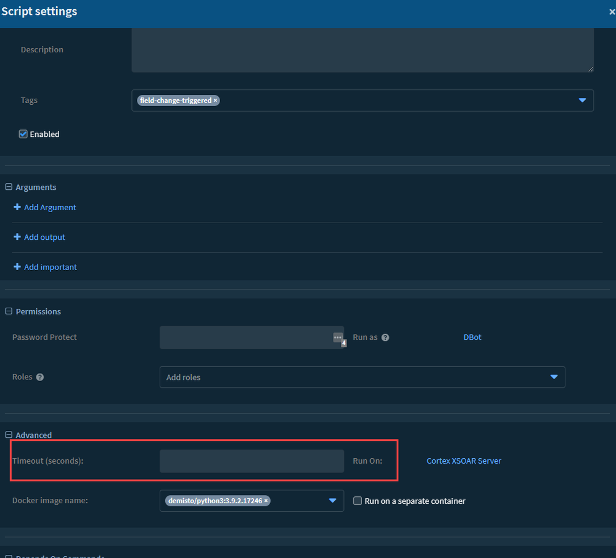The height and width of the screenshot is (558, 616).
Task: Select the DBot run-as link
Action: click(472, 338)
